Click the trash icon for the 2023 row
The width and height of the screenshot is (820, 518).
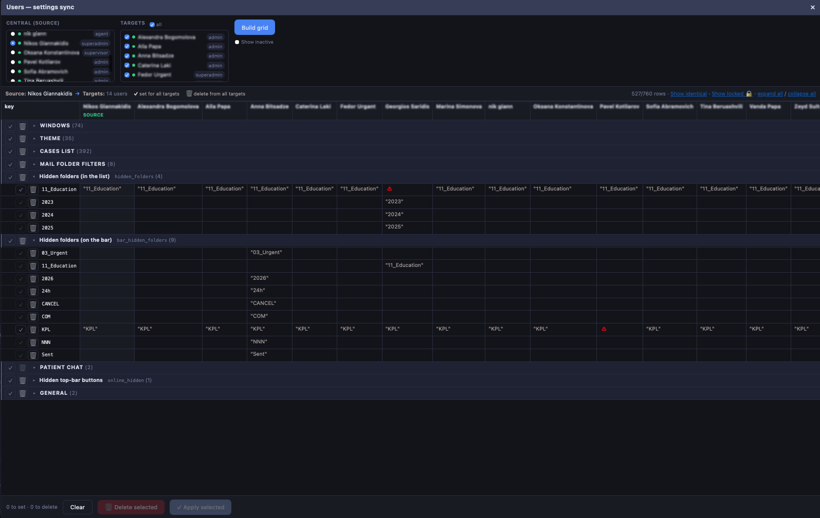click(33, 202)
